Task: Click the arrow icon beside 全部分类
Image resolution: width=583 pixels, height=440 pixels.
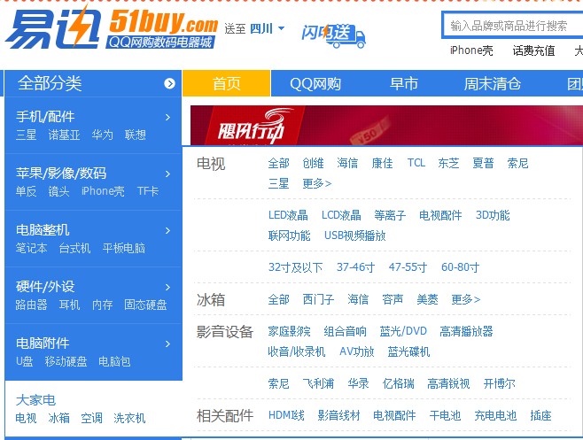Action: pyautogui.click(x=169, y=84)
